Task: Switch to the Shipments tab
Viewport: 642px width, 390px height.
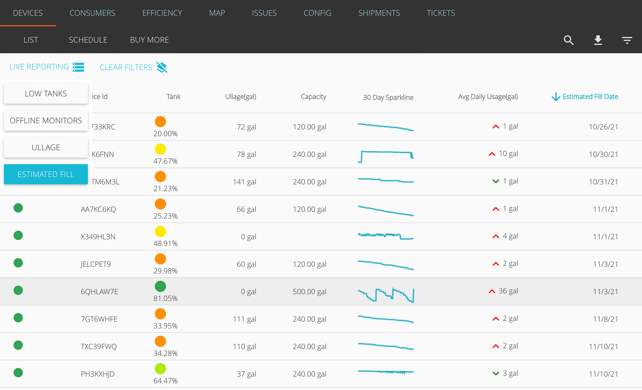Action: pos(379,13)
